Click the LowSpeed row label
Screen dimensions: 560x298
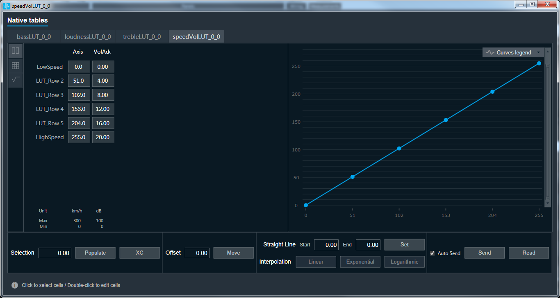tap(50, 67)
